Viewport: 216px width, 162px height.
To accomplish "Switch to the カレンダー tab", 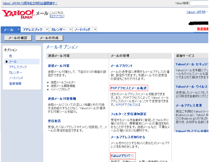I will (x=58, y=30).
